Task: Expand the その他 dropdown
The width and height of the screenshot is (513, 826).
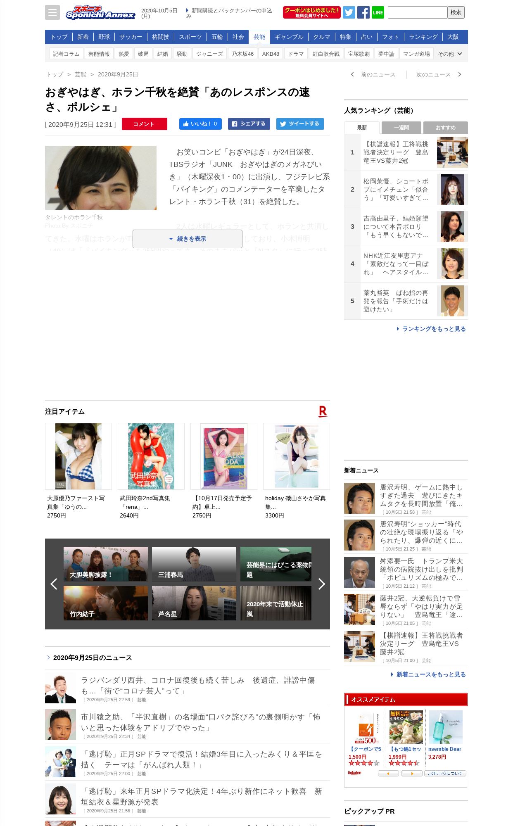Action: (x=450, y=54)
